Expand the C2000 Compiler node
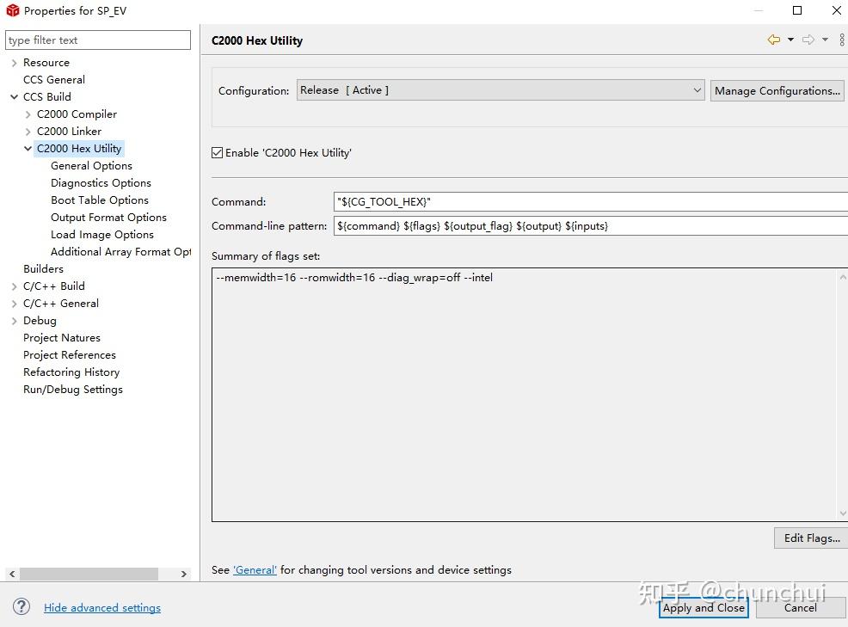 point(28,114)
